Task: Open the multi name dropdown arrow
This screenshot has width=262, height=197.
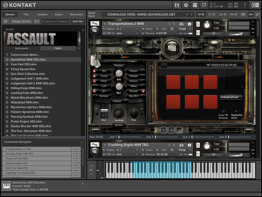Action: (x=104, y=14)
